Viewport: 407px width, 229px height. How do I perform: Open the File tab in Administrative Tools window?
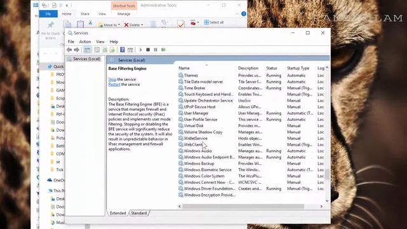pyautogui.click(x=48, y=14)
